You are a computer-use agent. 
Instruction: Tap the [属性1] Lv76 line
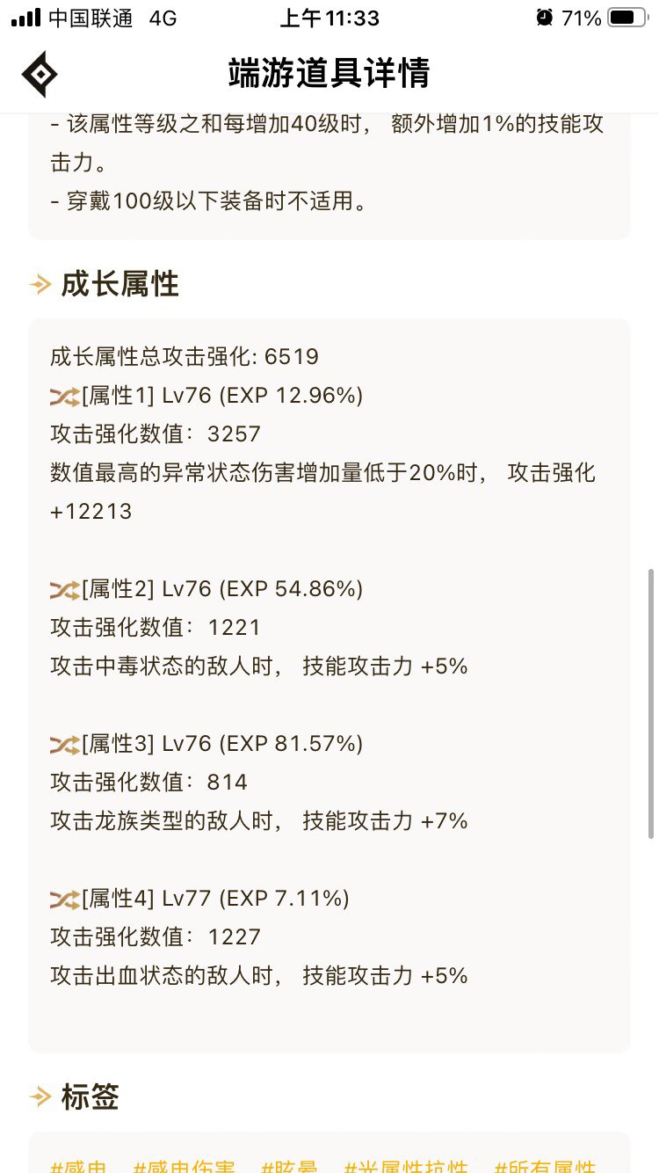coord(207,396)
